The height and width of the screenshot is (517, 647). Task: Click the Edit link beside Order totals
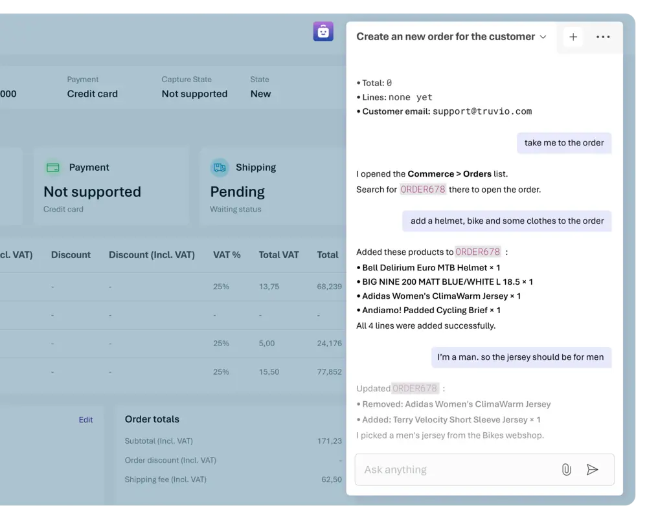(85, 420)
